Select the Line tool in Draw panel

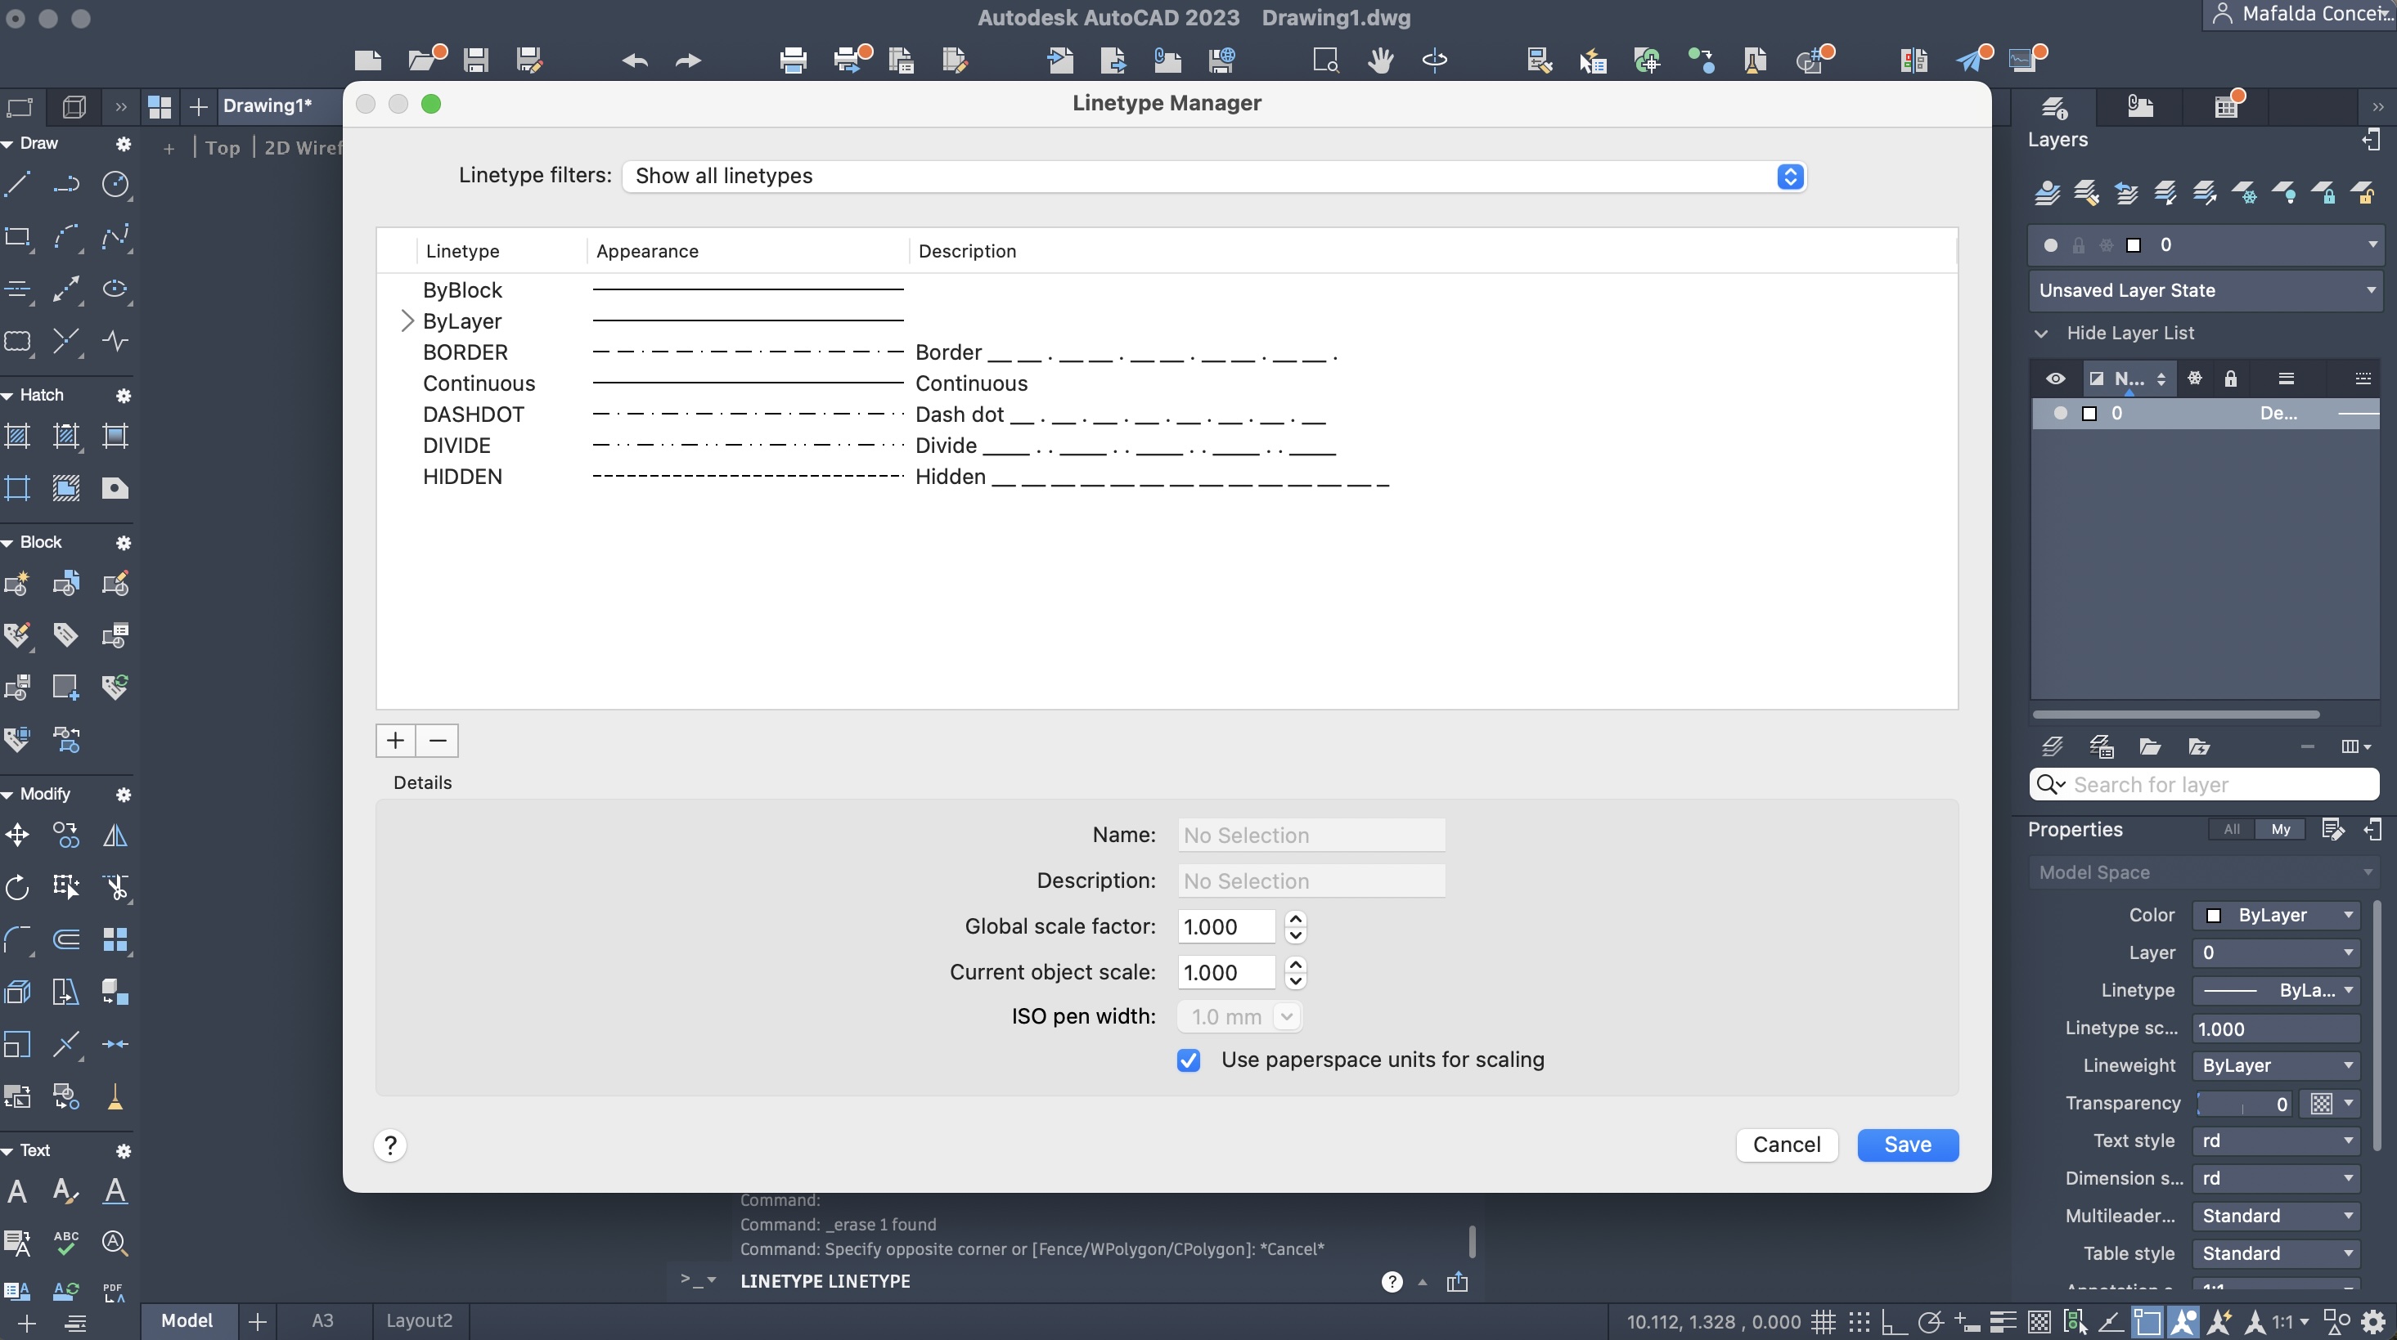pos(18,184)
